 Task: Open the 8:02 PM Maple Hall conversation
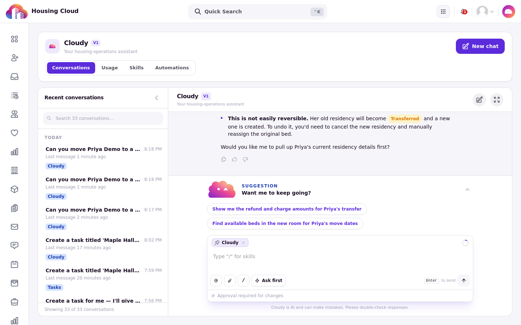pos(103,248)
